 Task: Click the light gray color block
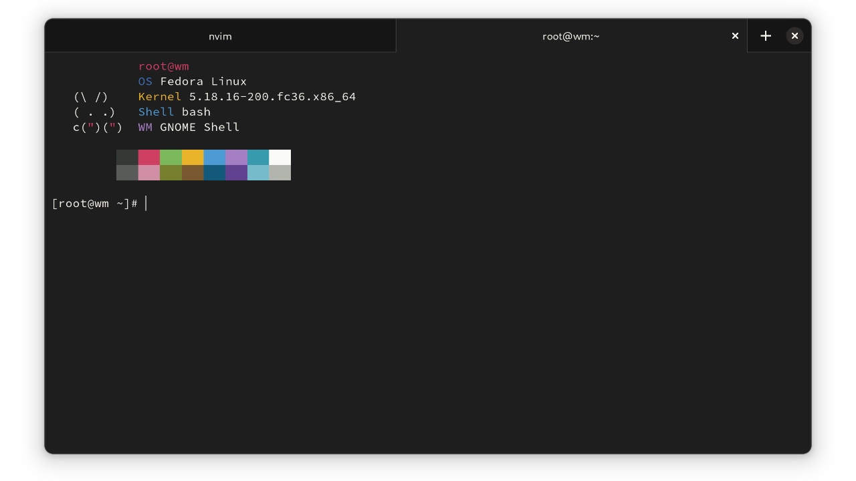coord(280,172)
